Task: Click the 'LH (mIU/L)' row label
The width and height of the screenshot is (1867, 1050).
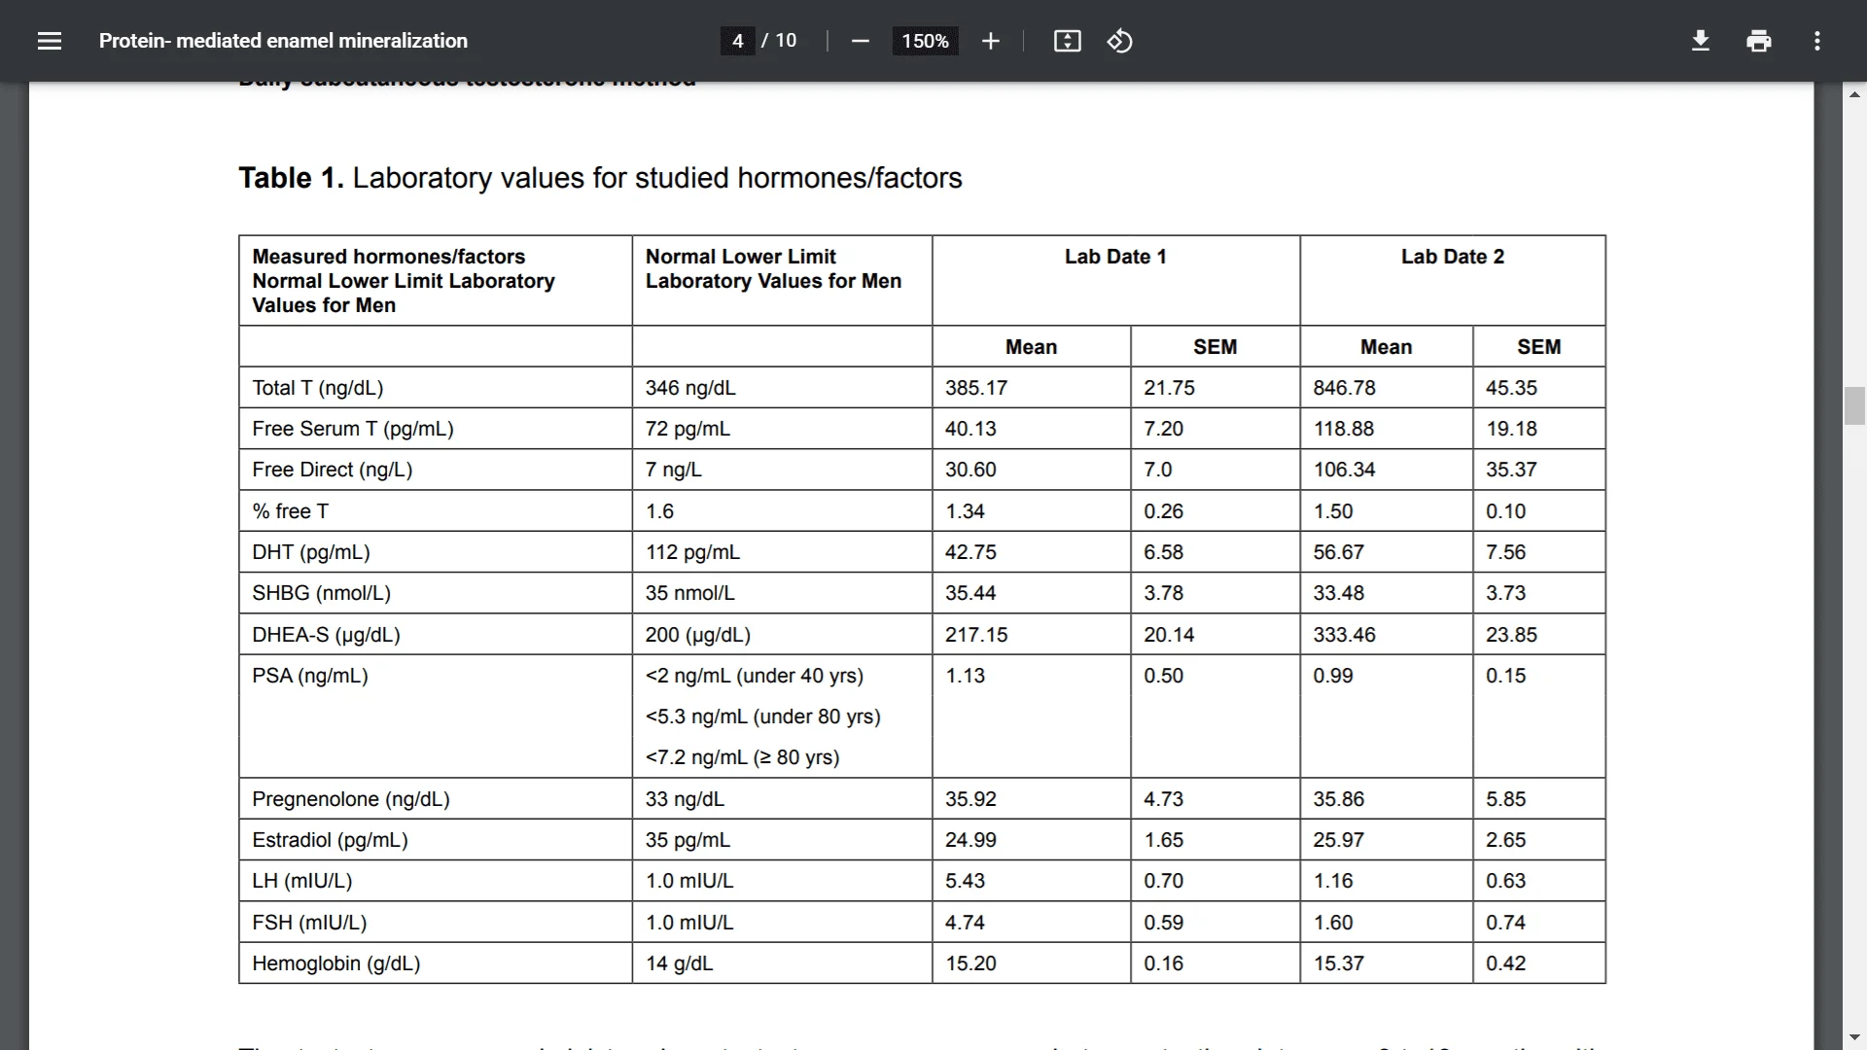Action: coord(302,881)
